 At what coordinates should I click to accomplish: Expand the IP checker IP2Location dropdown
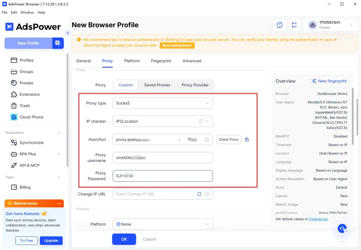click(163, 121)
